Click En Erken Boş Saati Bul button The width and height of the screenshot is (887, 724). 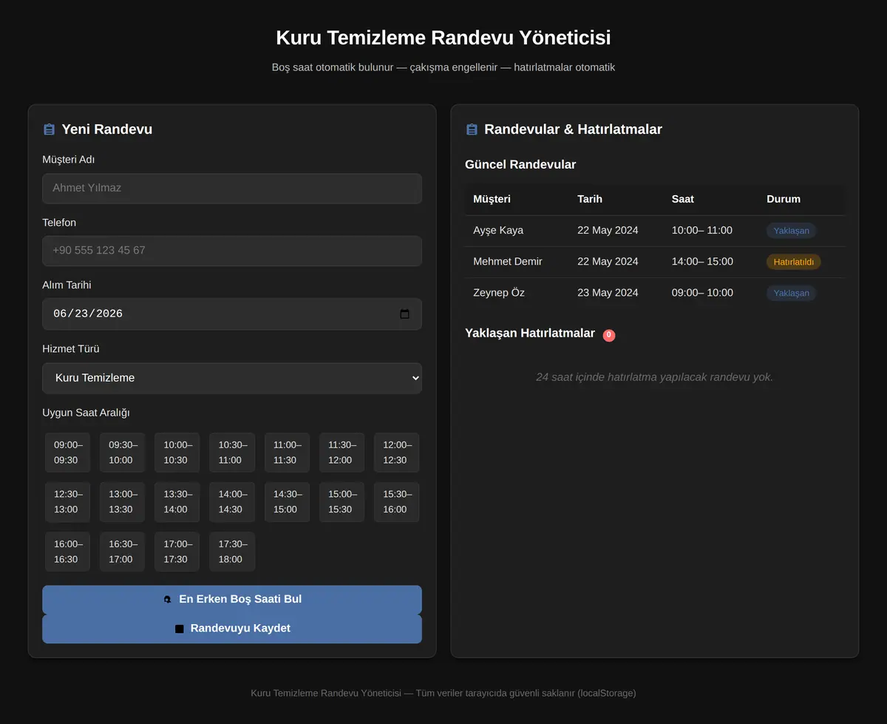pos(232,600)
